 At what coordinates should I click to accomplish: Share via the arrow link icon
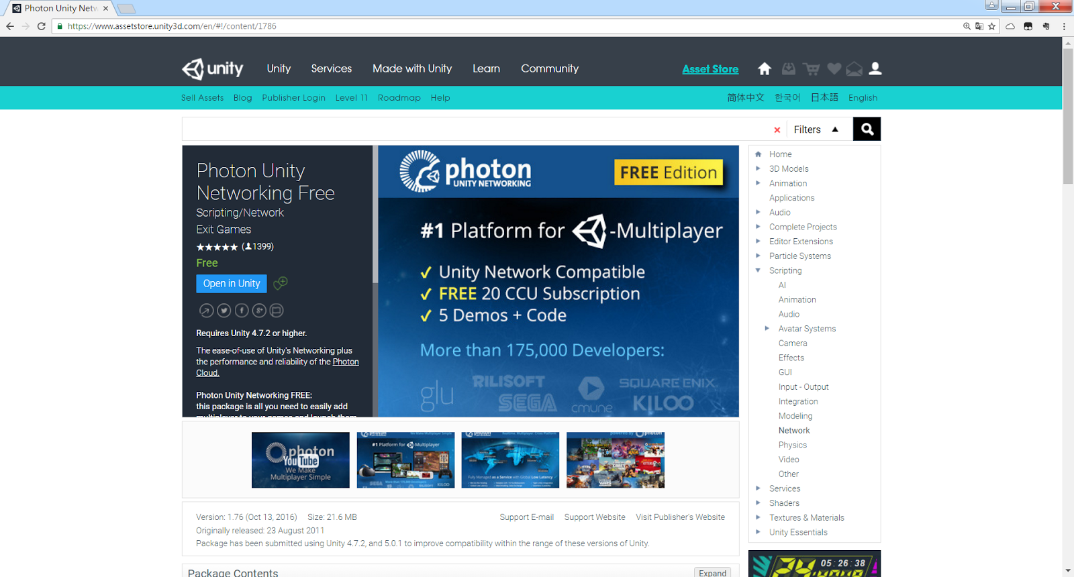[206, 311]
